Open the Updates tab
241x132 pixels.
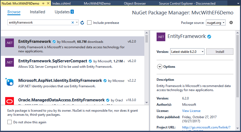point(62,12)
